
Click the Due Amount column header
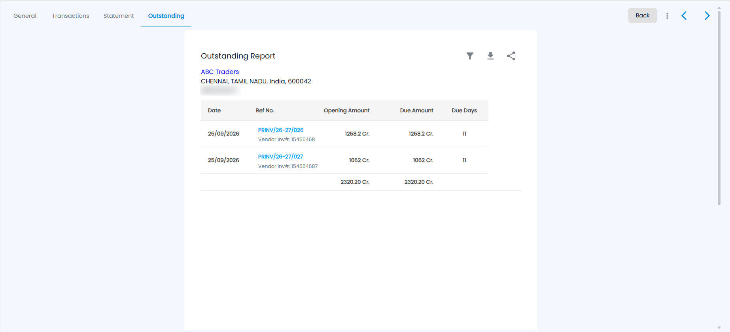click(x=417, y=110)
